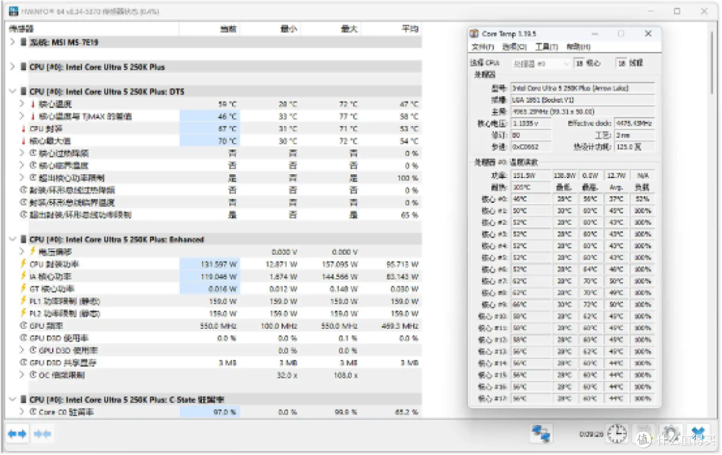Click the clock icon on the GPU D3D 共享显存 row
Image resolution: width=722 pixels, height=455 pixels.
23,363
